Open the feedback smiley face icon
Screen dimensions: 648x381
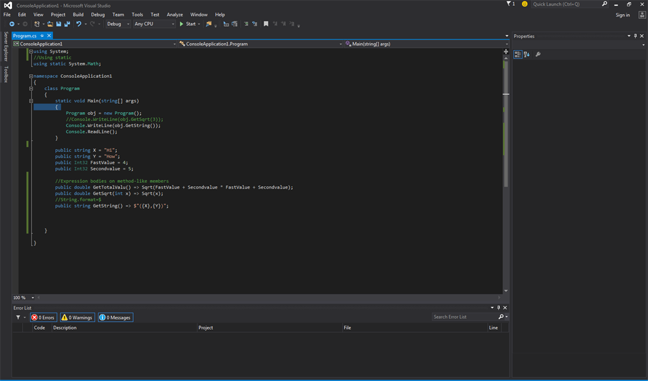coord(524,4)
